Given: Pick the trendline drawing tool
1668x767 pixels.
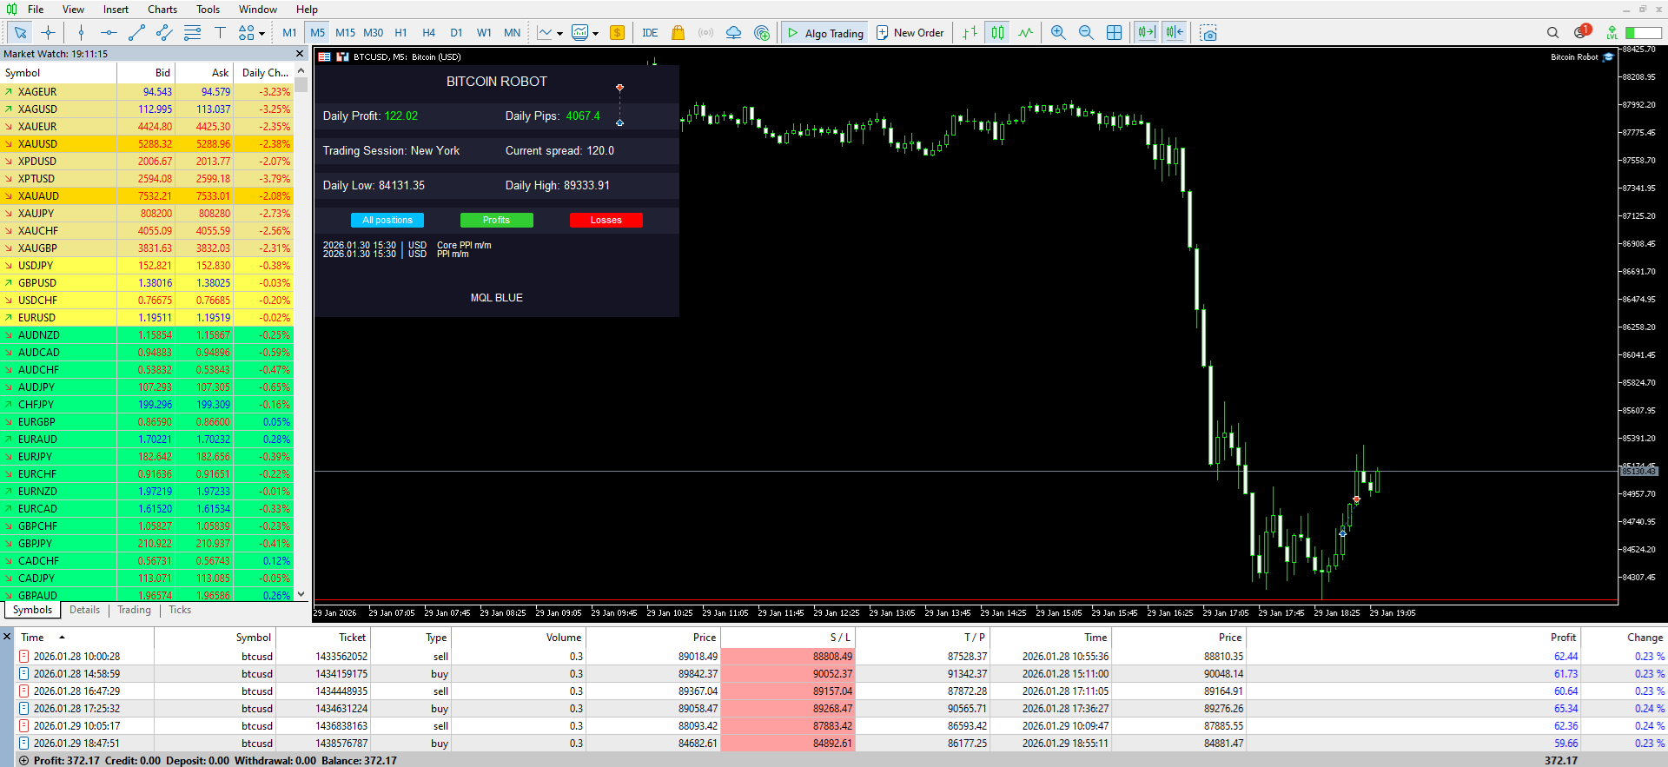Looking at the screenshot, I should click(136, 33).
